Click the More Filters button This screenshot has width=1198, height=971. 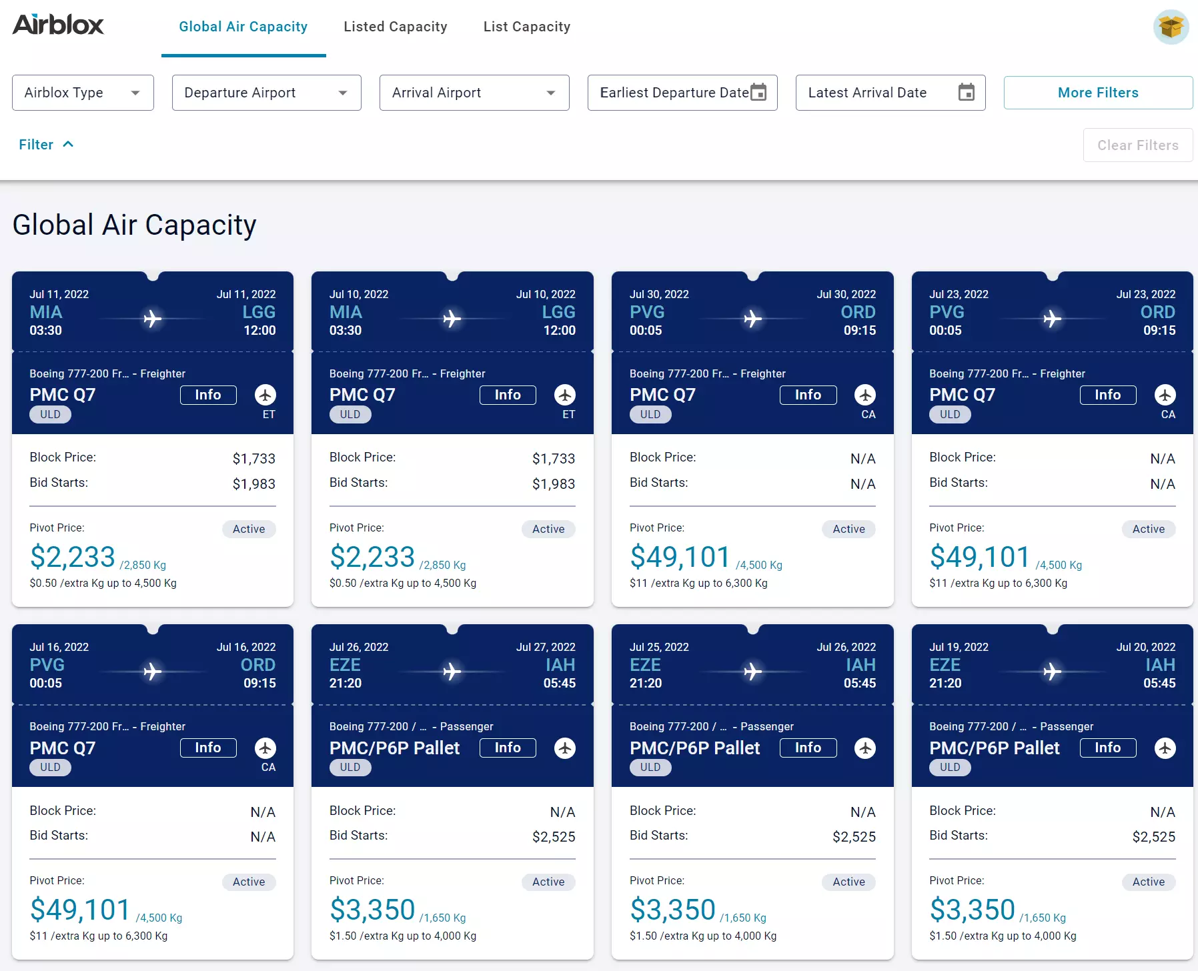click(1097, 93)
